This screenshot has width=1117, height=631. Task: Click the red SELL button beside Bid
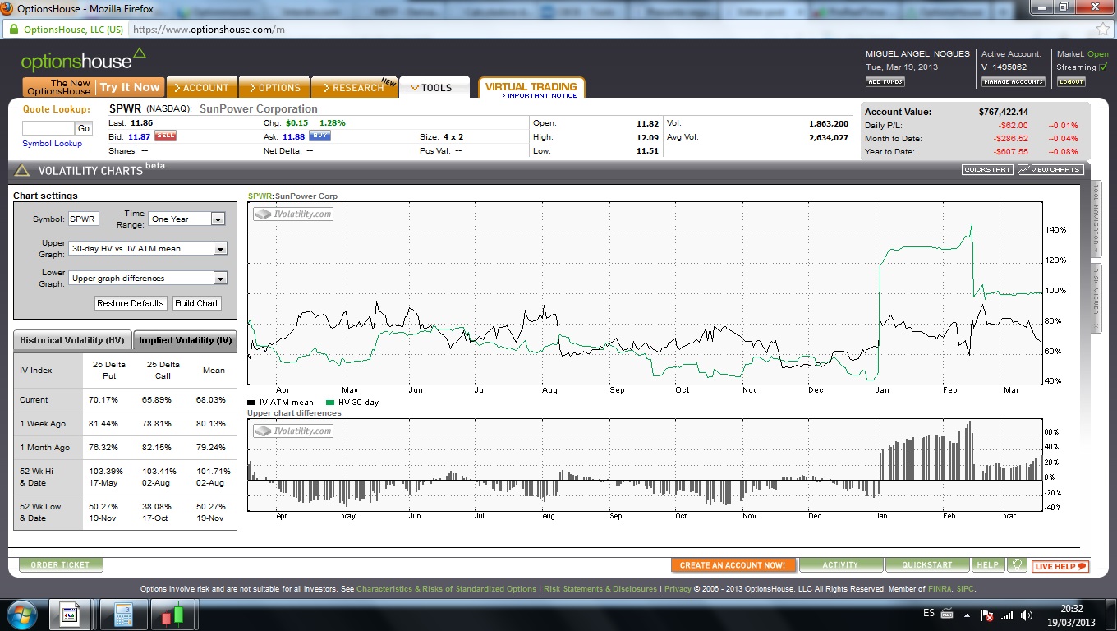[165, 136]
